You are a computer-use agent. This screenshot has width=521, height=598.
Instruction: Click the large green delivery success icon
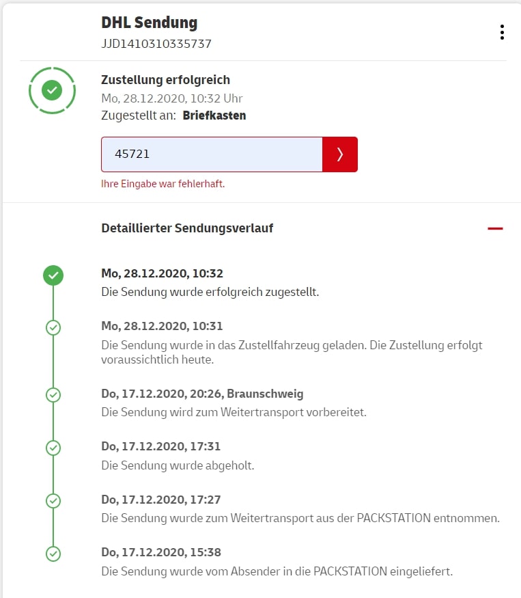click(53, 90)
